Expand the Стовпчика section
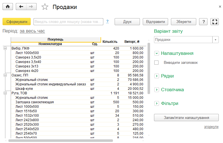This screenshot has width=223, height=143. [x=157, y=90]
